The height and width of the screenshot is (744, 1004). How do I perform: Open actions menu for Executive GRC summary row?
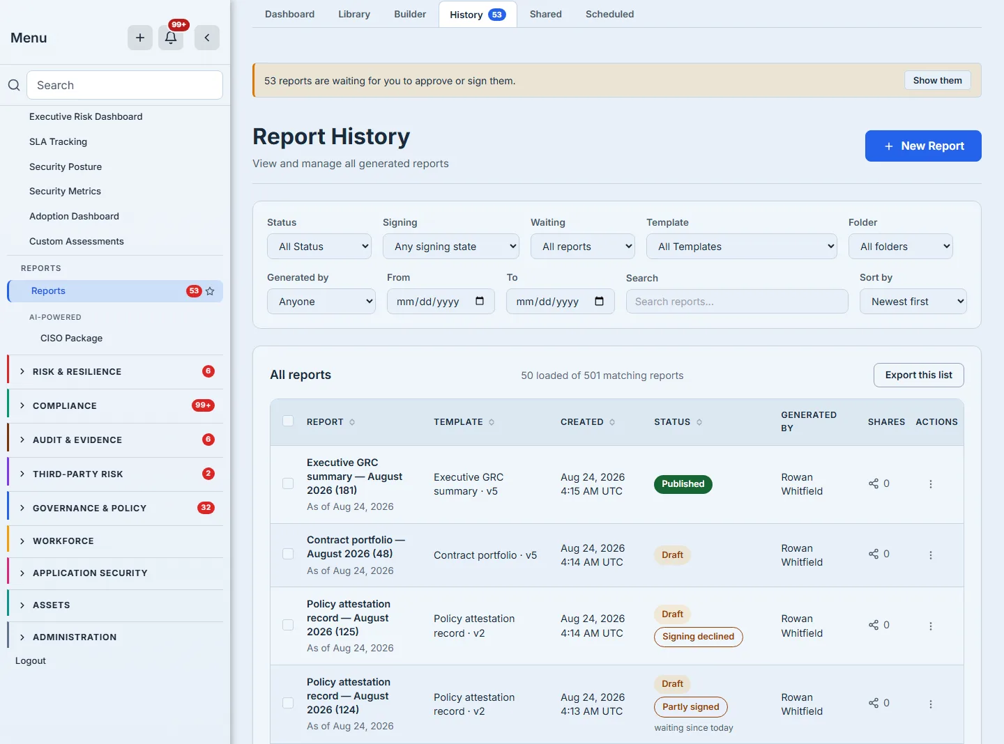[x=931, y=484]
